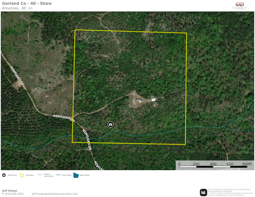Click the River/Creek legend line symbol
Viewport: 255px width, 197px height.
(58, 175)
